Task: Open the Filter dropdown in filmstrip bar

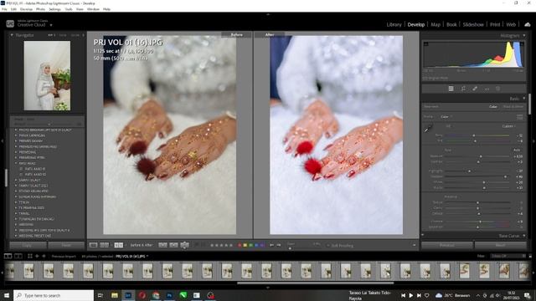Action: point(508,256)
